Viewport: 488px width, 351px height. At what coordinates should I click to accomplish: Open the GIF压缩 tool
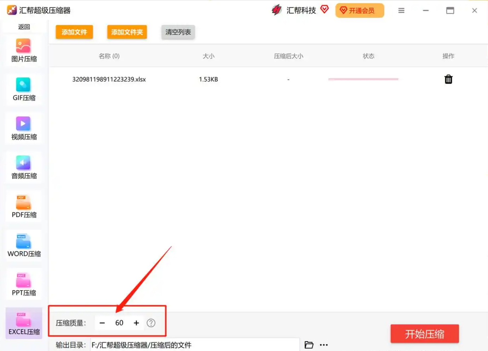[24, 90]
